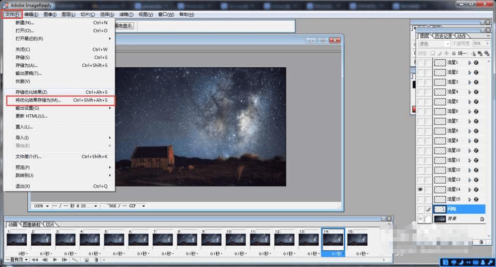Click the layer effects icon on 流星3 layer
The height and width of the screenshot is (267, 496).
pyautogui.click(x=476, y=82)
